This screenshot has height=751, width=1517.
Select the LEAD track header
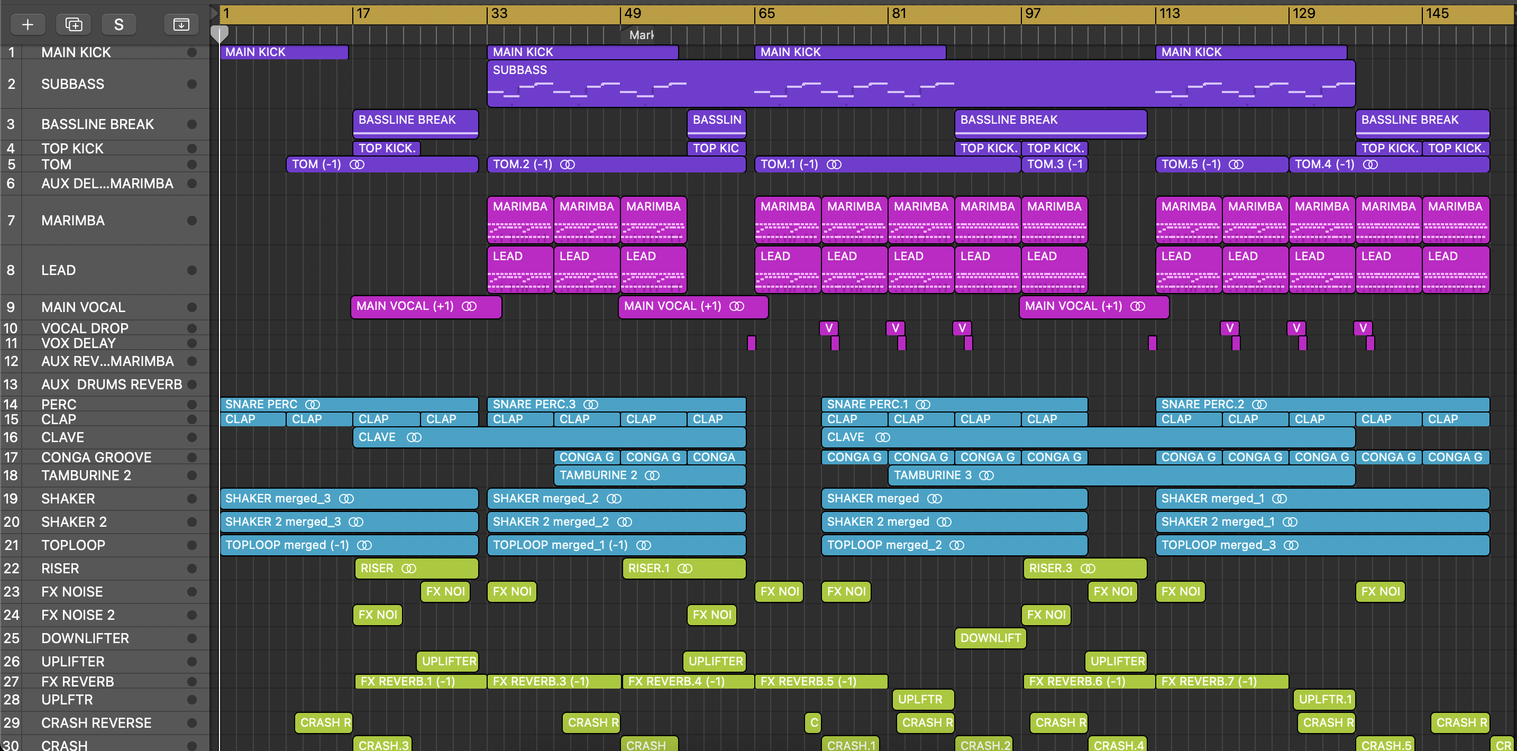[59, 270]
